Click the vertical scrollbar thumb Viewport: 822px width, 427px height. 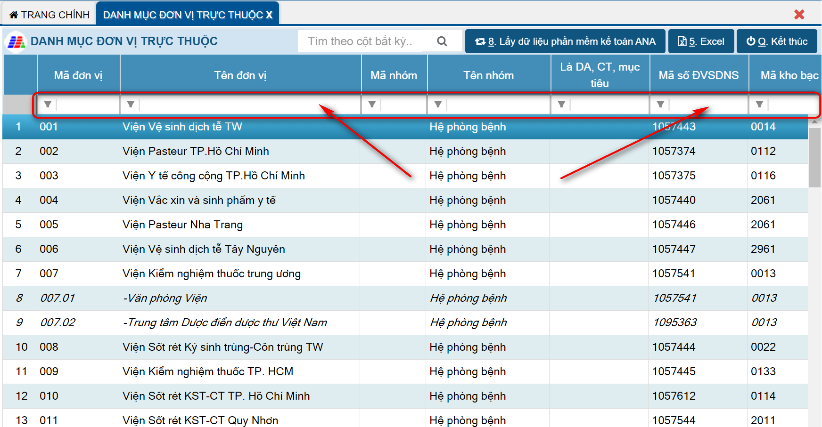[814, 158]
